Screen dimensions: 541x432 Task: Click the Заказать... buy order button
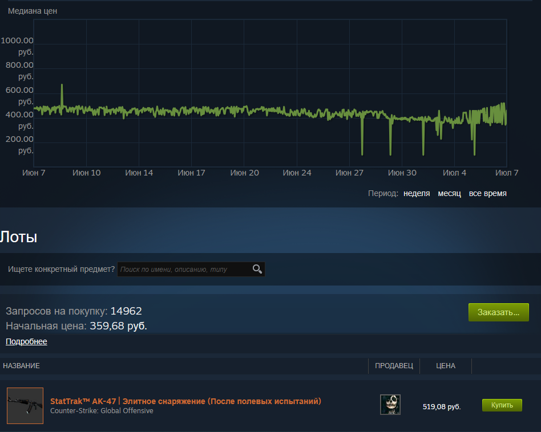499,312
